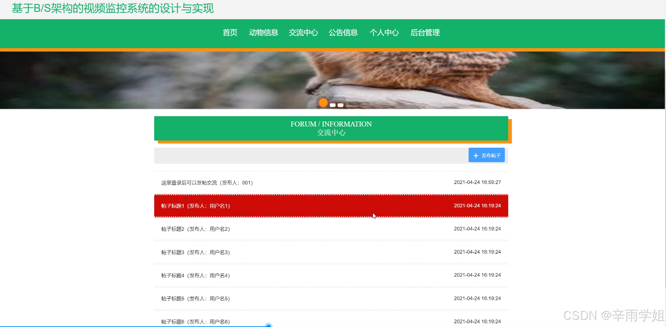Click the timestamp of 帖子标题1
666x327 pixels.
[477, 206]
